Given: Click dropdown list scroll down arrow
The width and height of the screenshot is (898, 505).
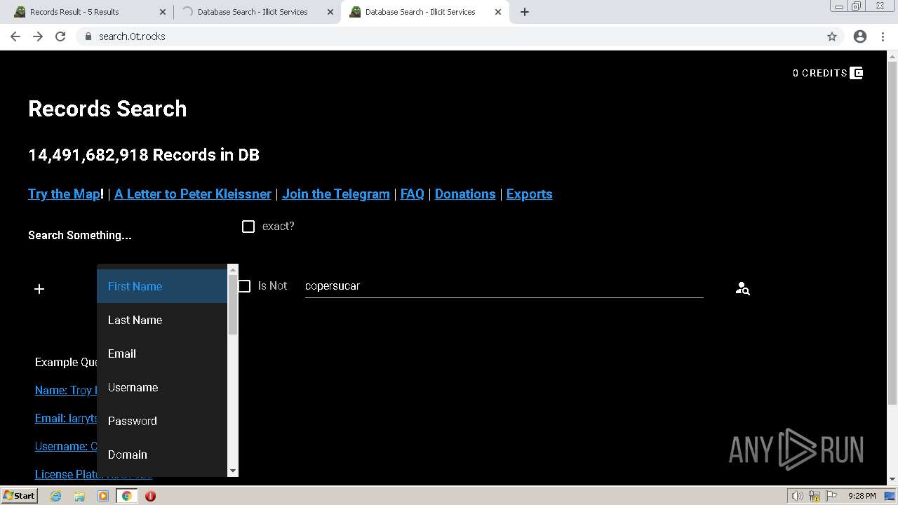Looking at the screenshot, I should (x=233, y=471).
